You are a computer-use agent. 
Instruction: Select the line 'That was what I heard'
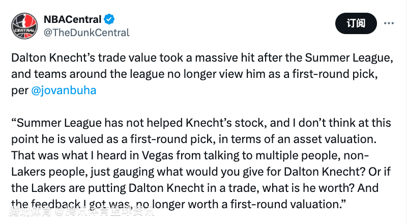tap(190, 156)
